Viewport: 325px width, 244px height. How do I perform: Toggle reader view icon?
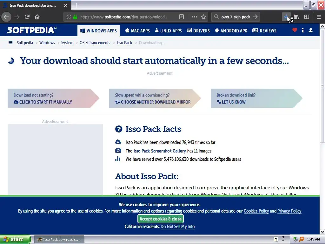(181, 17)
